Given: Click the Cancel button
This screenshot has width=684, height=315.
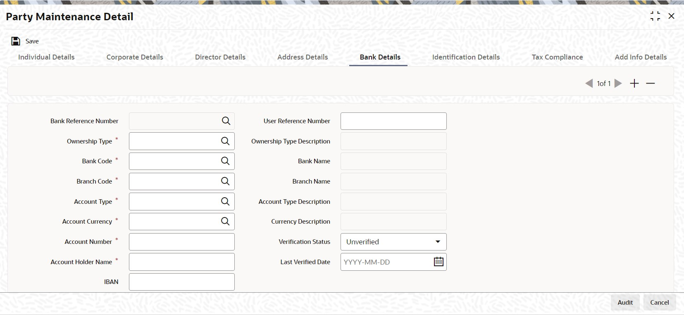Looking at the screenshot, I should (659, 302).
